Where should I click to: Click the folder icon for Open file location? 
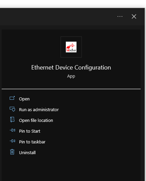[x=12, y=120]
